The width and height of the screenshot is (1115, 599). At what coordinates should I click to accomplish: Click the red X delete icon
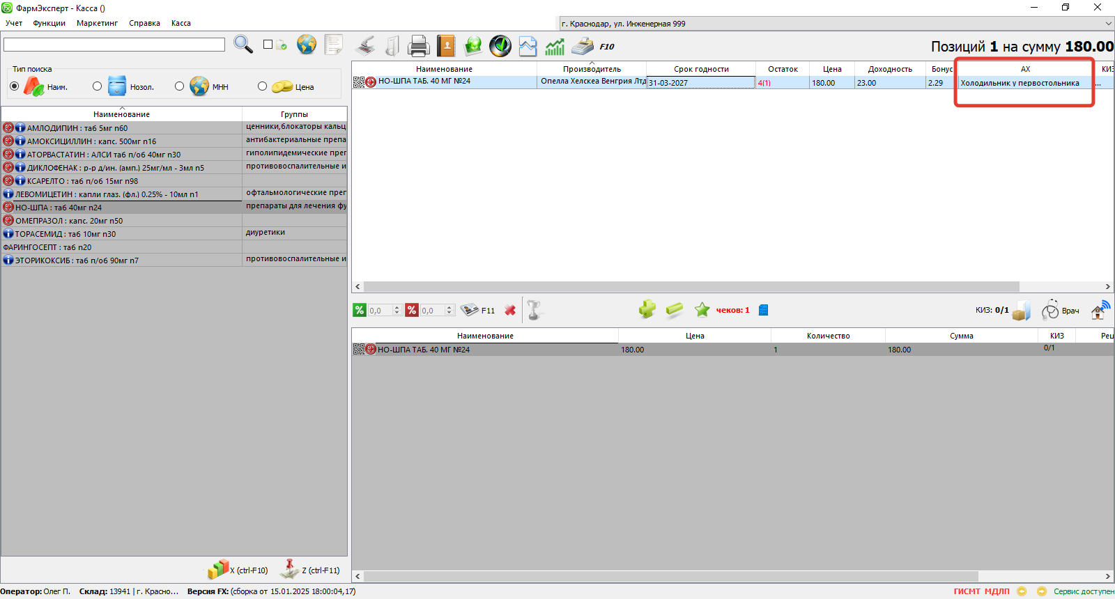pos(510,311)
